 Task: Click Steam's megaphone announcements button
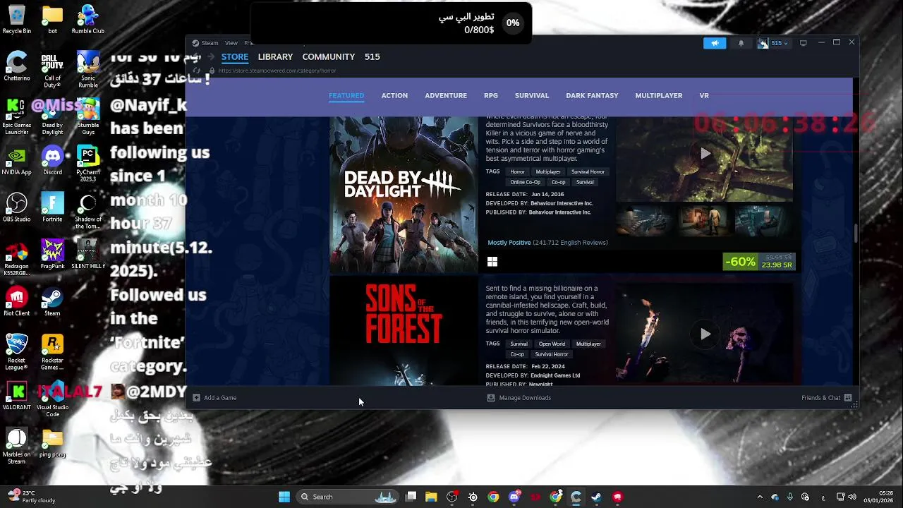click(x=715, y=43)
